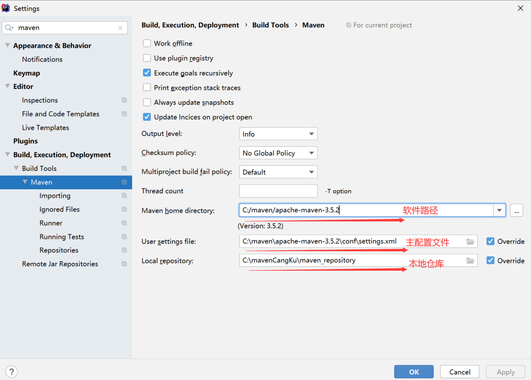531x380 pixels.
Task: Enable Always update snapshots checkbox
Action: coord(147,102)
